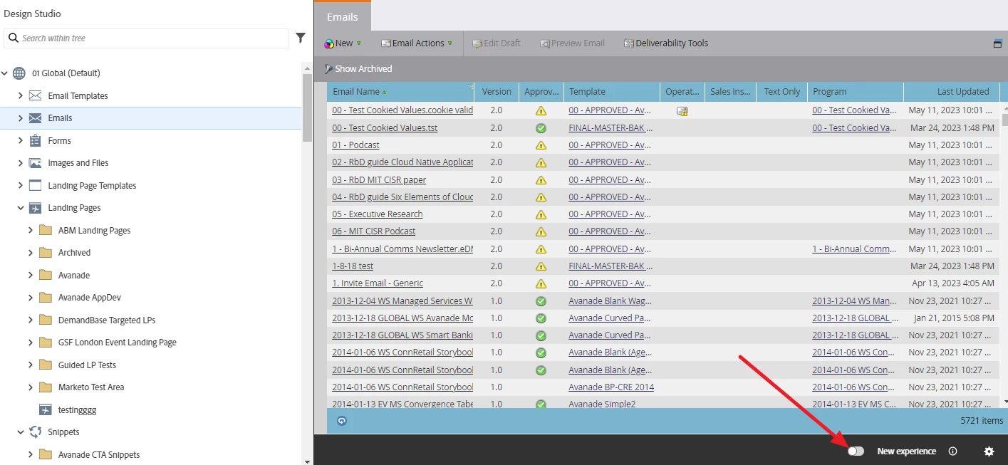Select the DemandBase Targeted LPs folder
Viewport: 1008px width, 465px height.
107,320
